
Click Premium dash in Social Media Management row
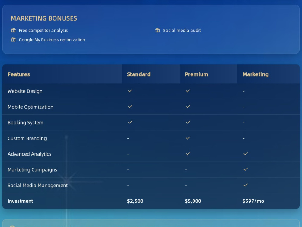click(186, 186)
